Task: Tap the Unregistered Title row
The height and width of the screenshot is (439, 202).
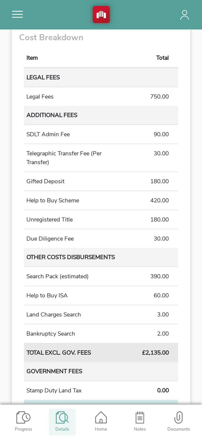Action: click(x=101, y=220)
